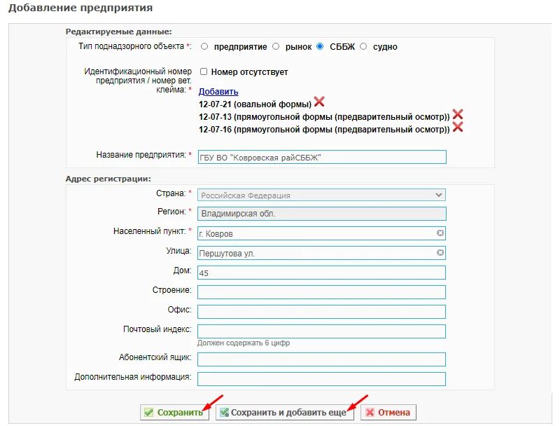Focus the Название предприятия text field
This screenshot has height=426, width=560.
coord(322,157)
